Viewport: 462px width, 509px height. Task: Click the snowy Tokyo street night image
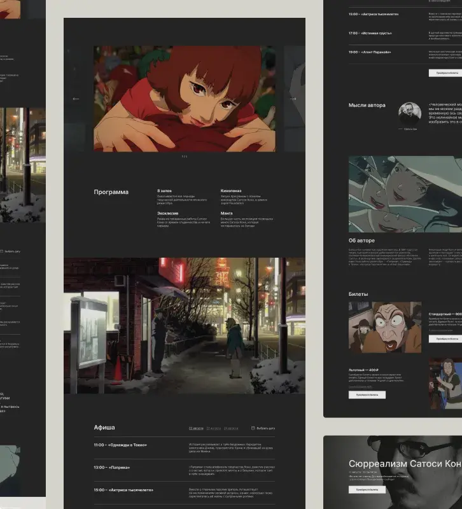tap(185, 325)
